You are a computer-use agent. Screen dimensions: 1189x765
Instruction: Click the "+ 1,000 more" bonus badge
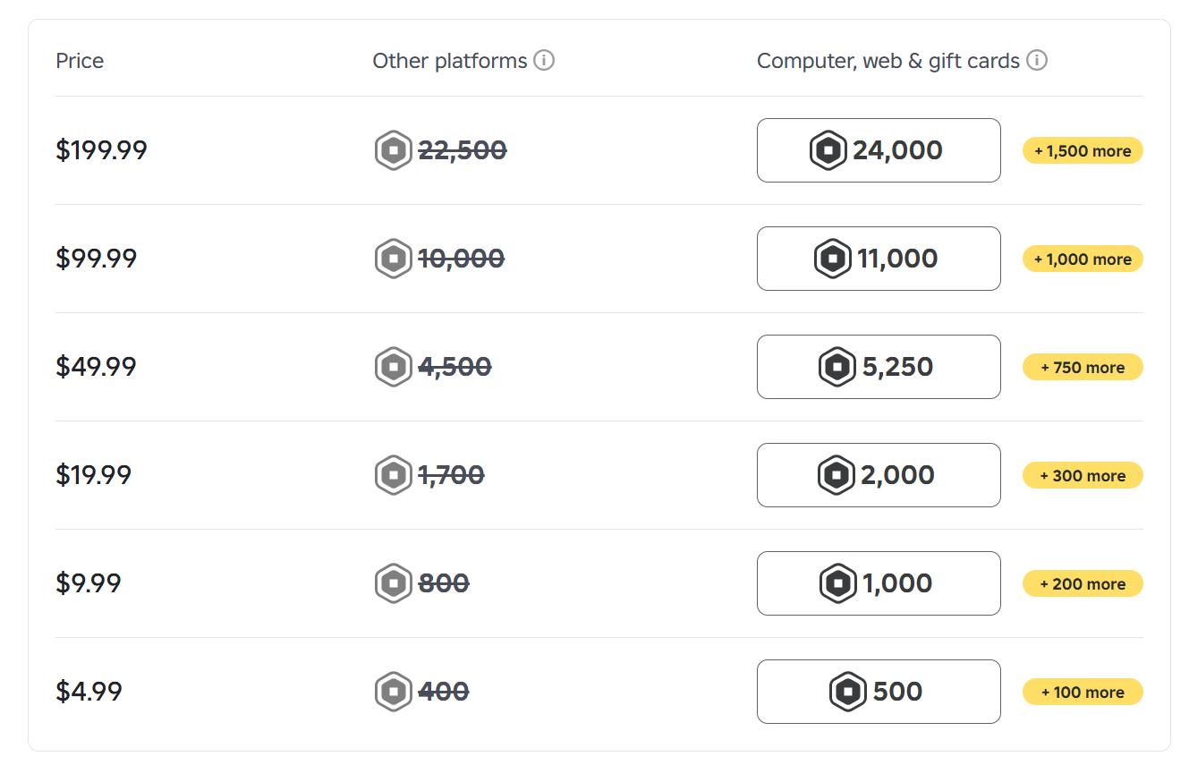coord(1083,259)
